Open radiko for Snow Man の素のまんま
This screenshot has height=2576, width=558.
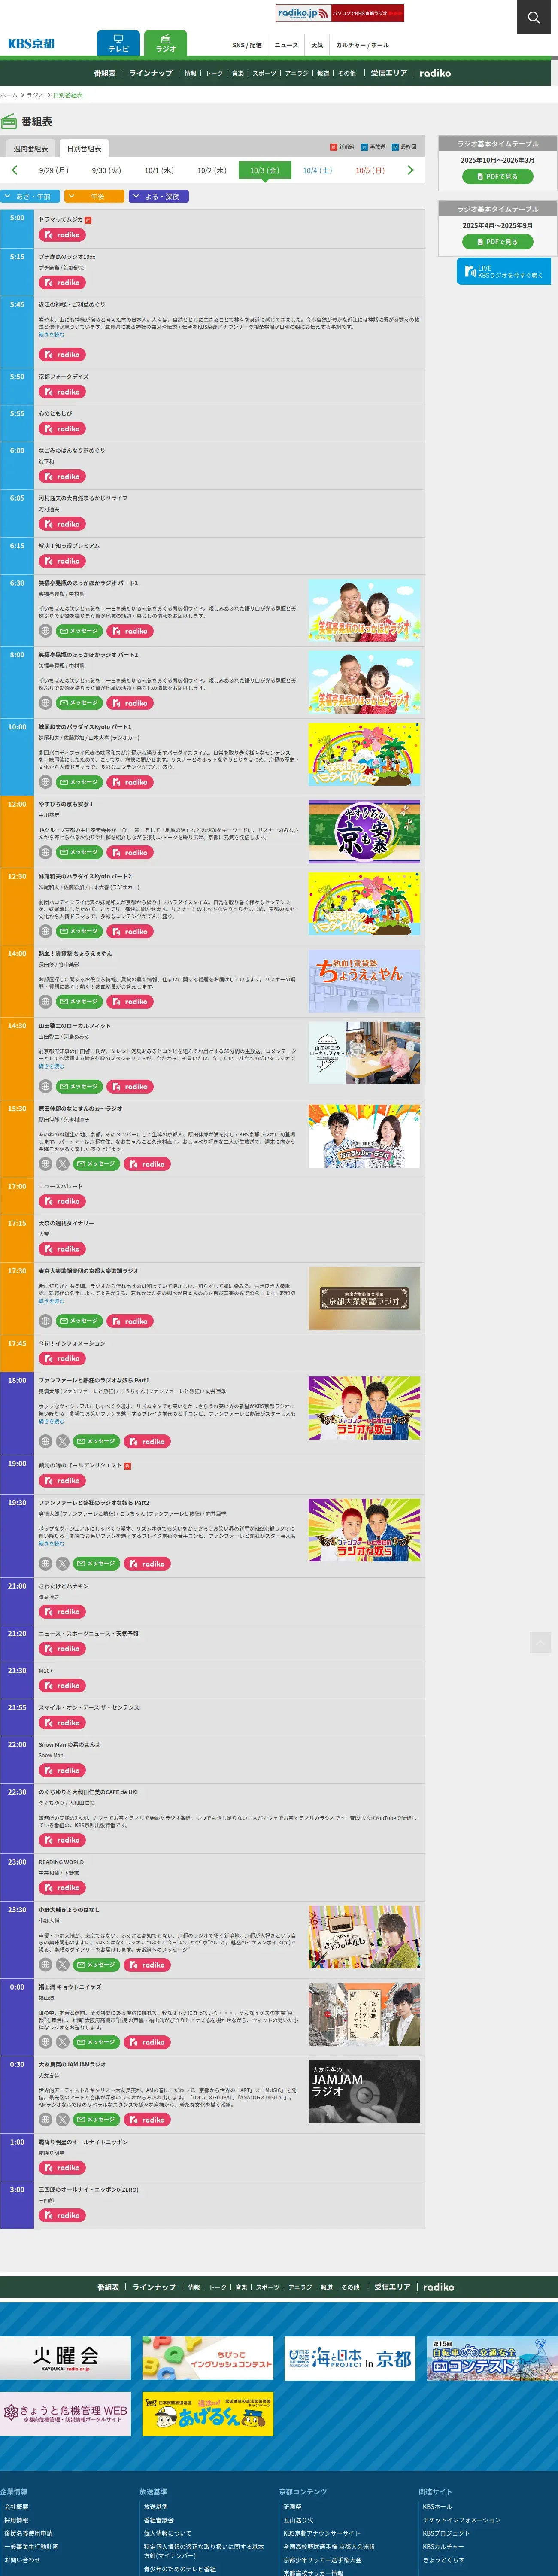point(62,1771)
